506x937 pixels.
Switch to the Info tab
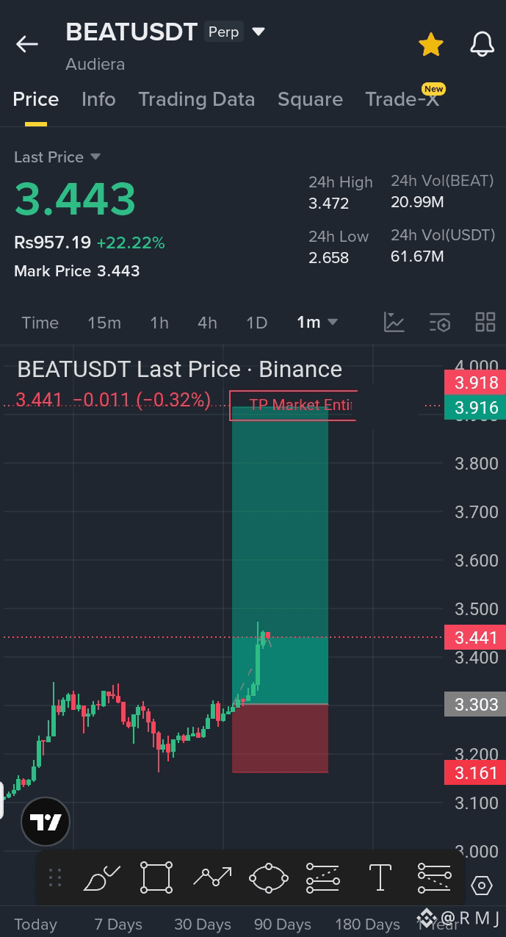98,99
